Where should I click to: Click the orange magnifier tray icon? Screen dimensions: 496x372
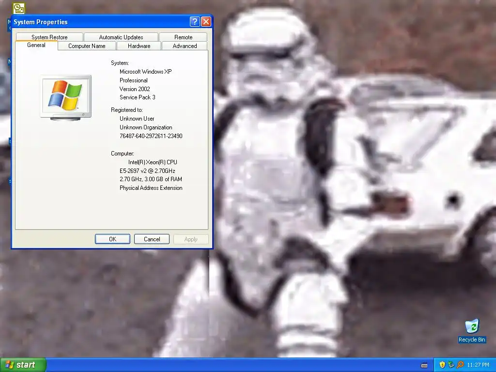(460, 365)
